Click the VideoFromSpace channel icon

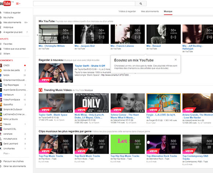tap(1, 100)
